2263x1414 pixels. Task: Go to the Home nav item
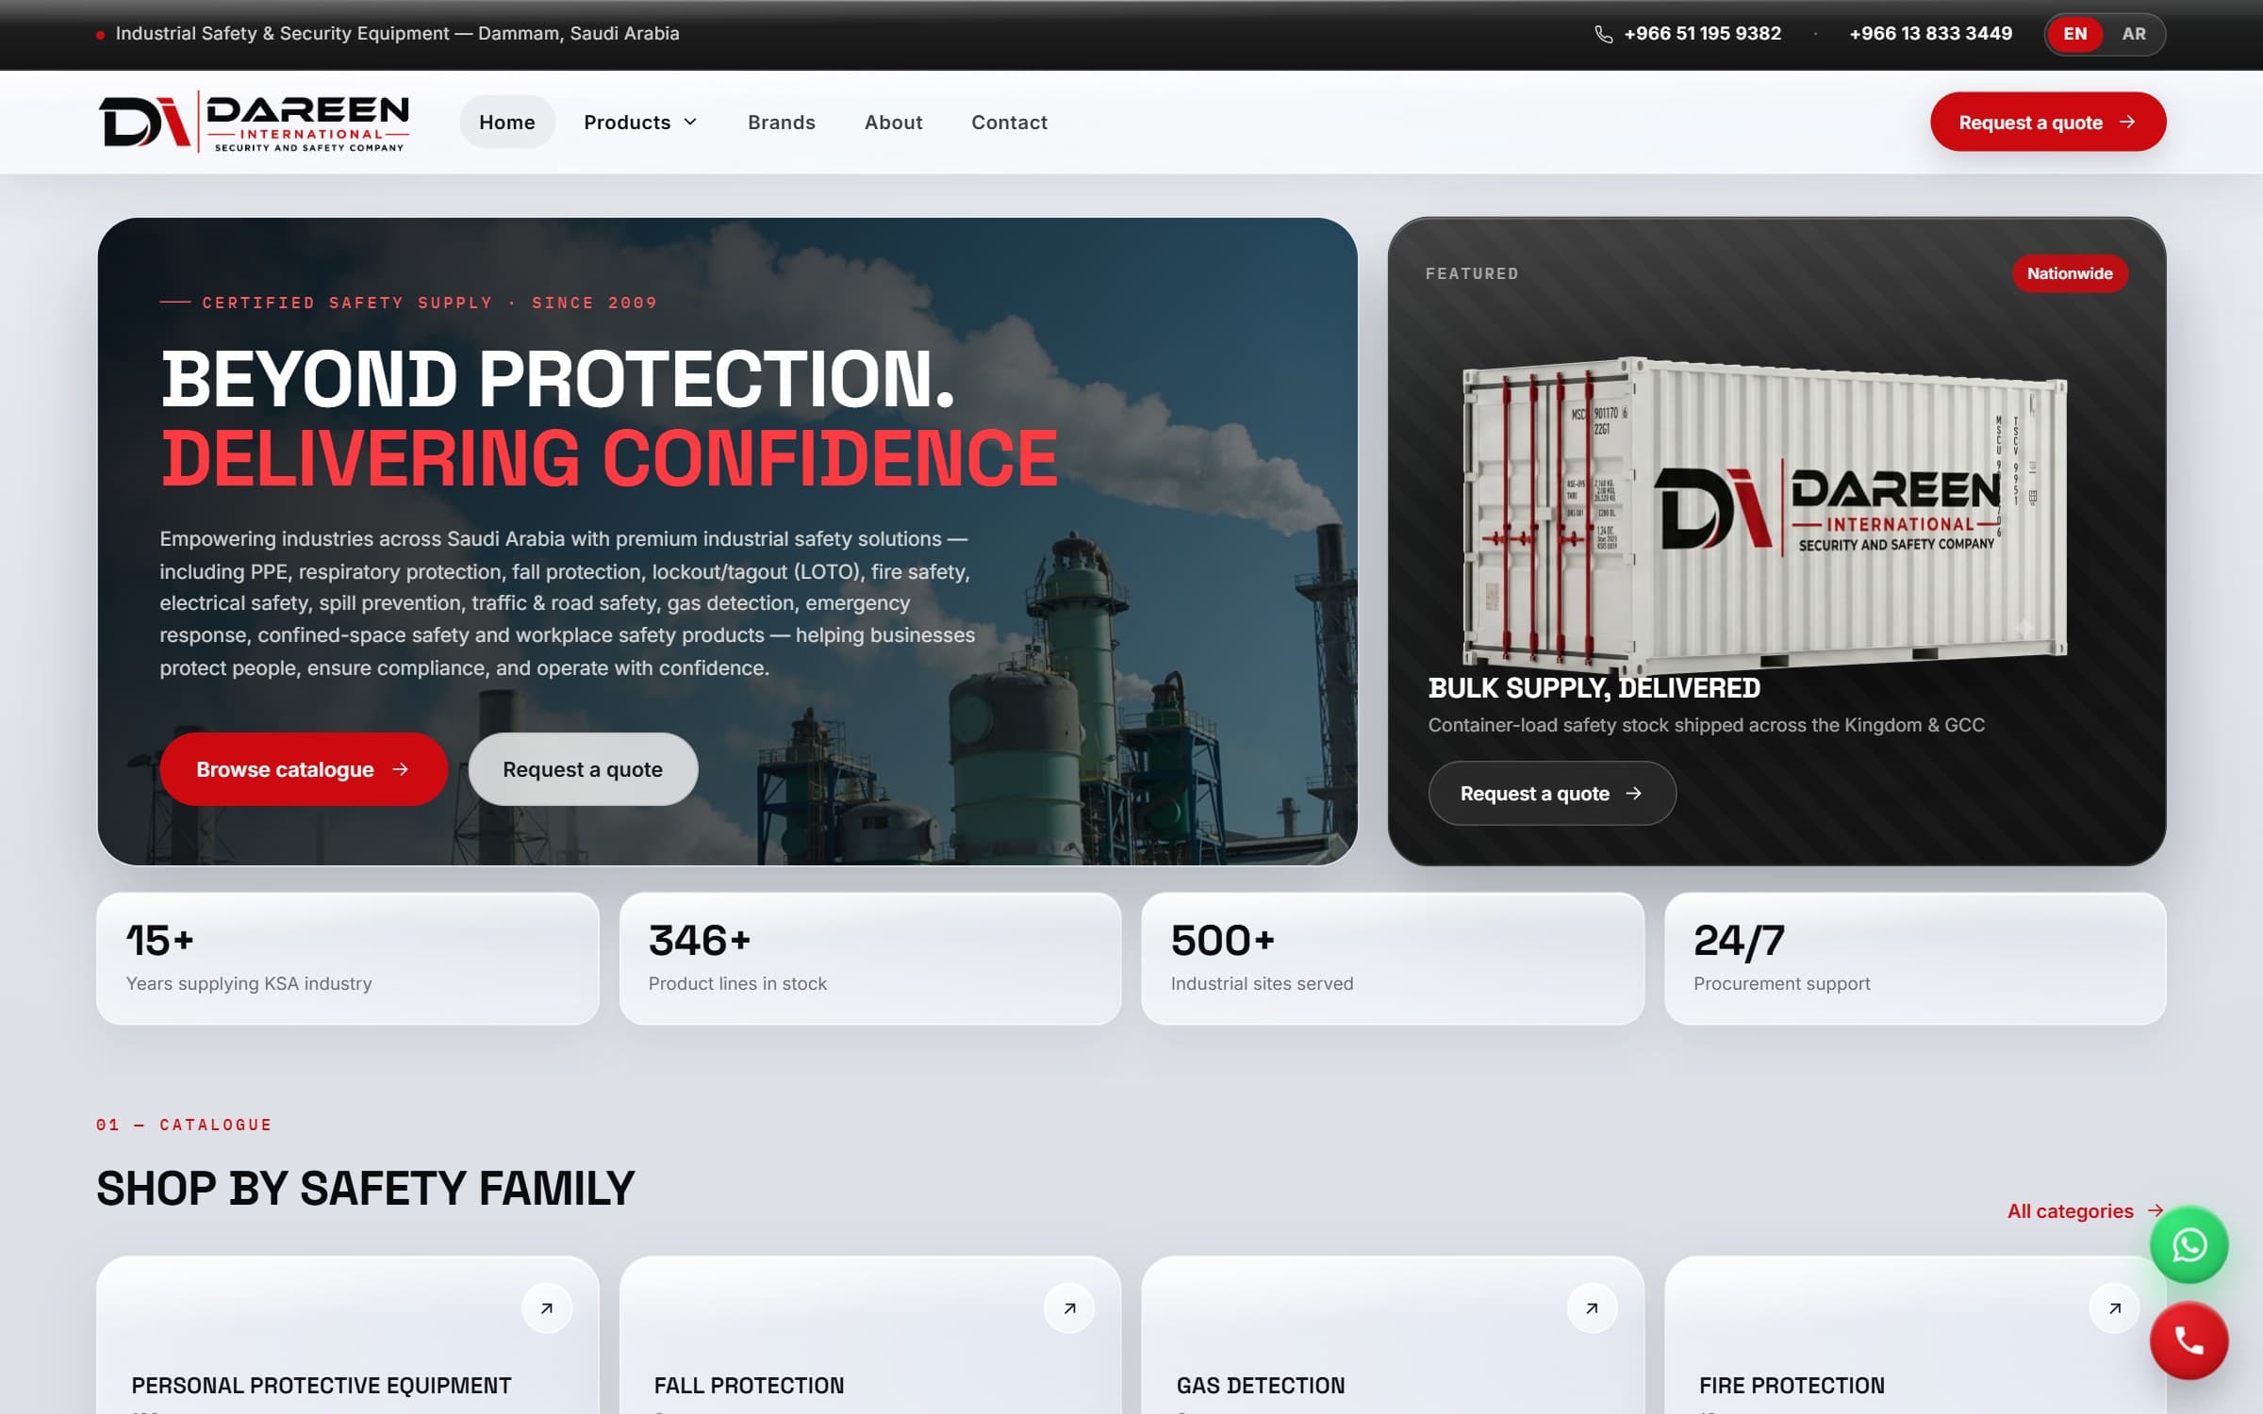(x=507, y=123)
